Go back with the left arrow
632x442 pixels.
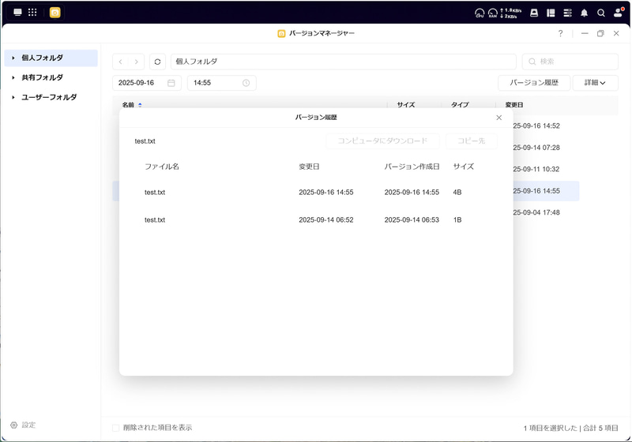coord(121,62)
